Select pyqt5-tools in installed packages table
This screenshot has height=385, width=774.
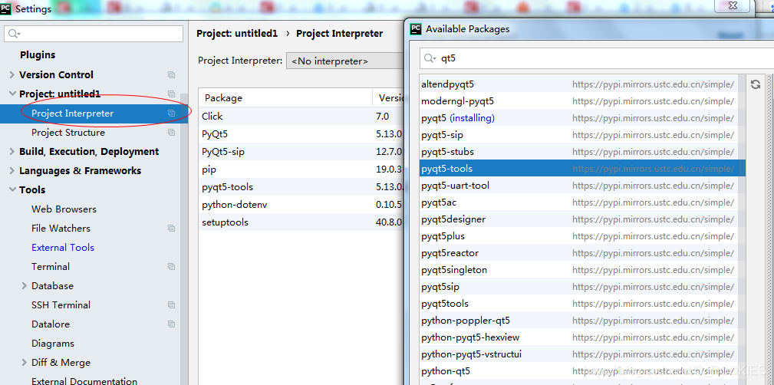[301, 187]
